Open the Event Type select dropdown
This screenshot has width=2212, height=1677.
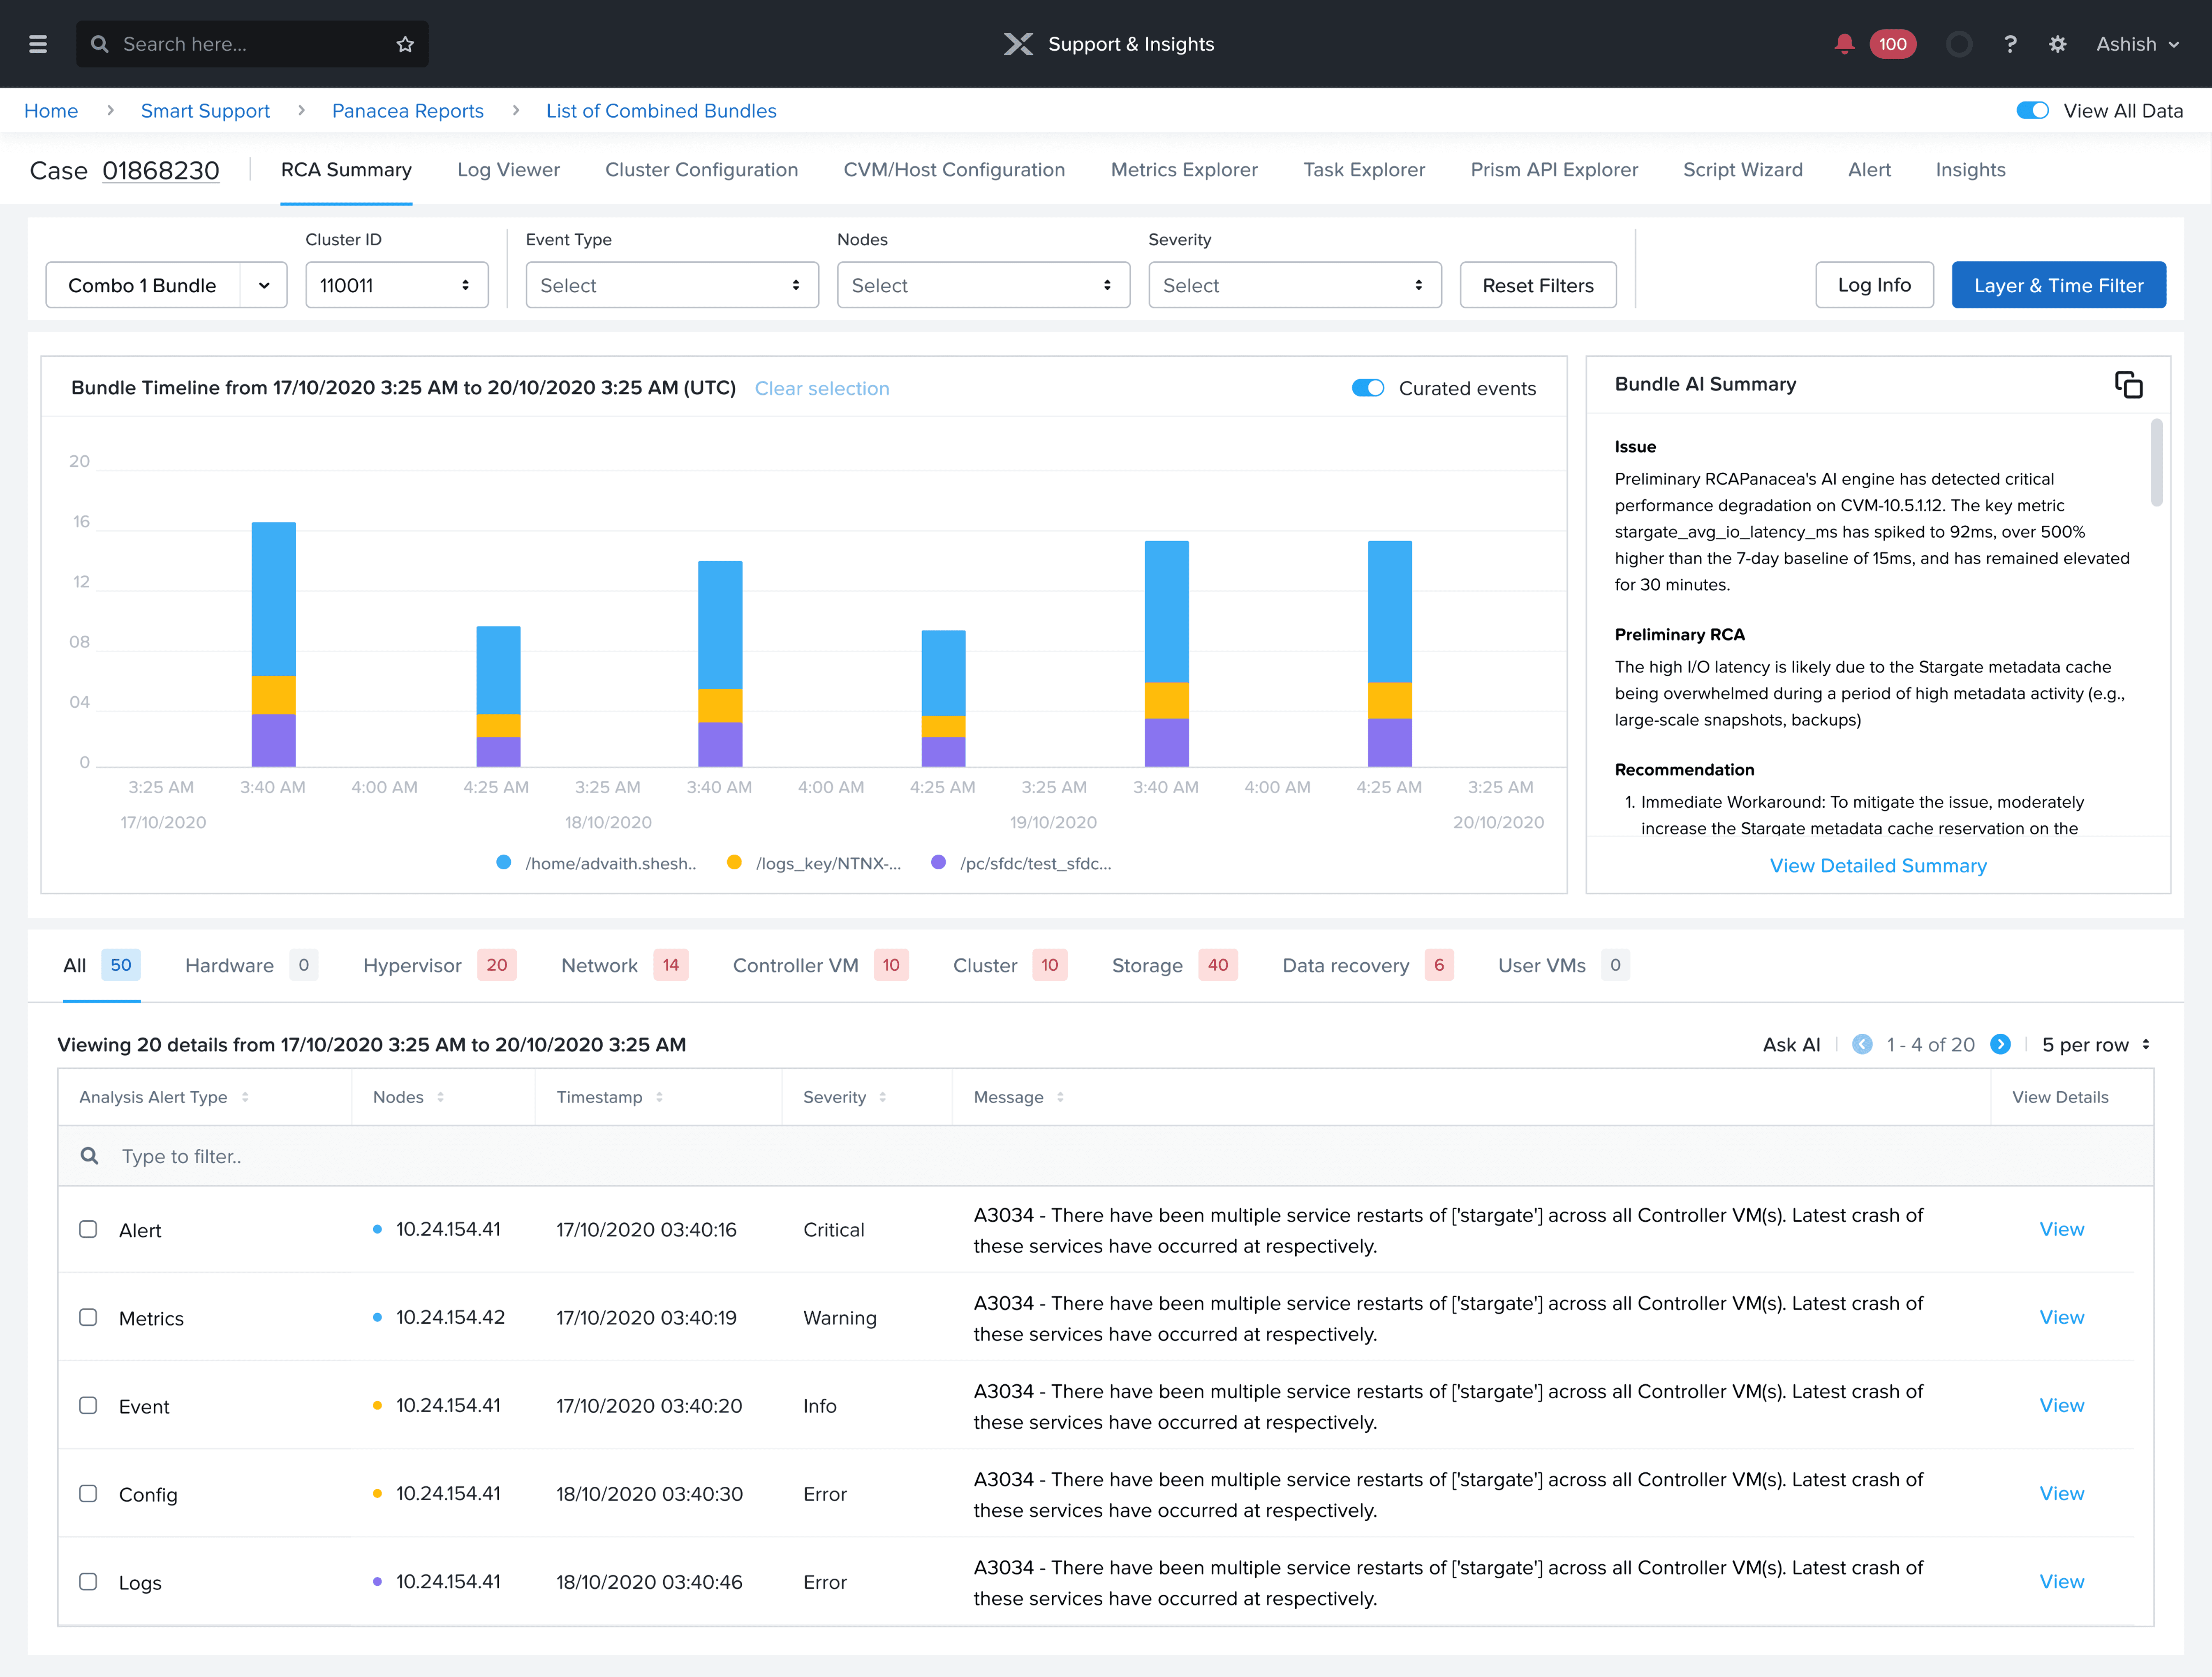click(x=672, y=286)
